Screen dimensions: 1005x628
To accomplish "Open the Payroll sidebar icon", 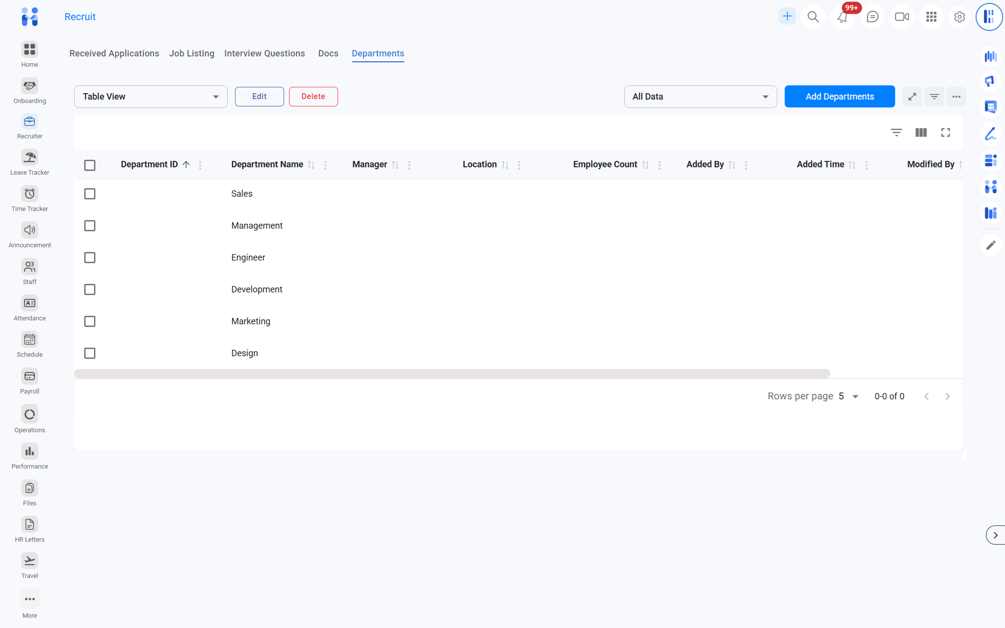I will [29, 376].
